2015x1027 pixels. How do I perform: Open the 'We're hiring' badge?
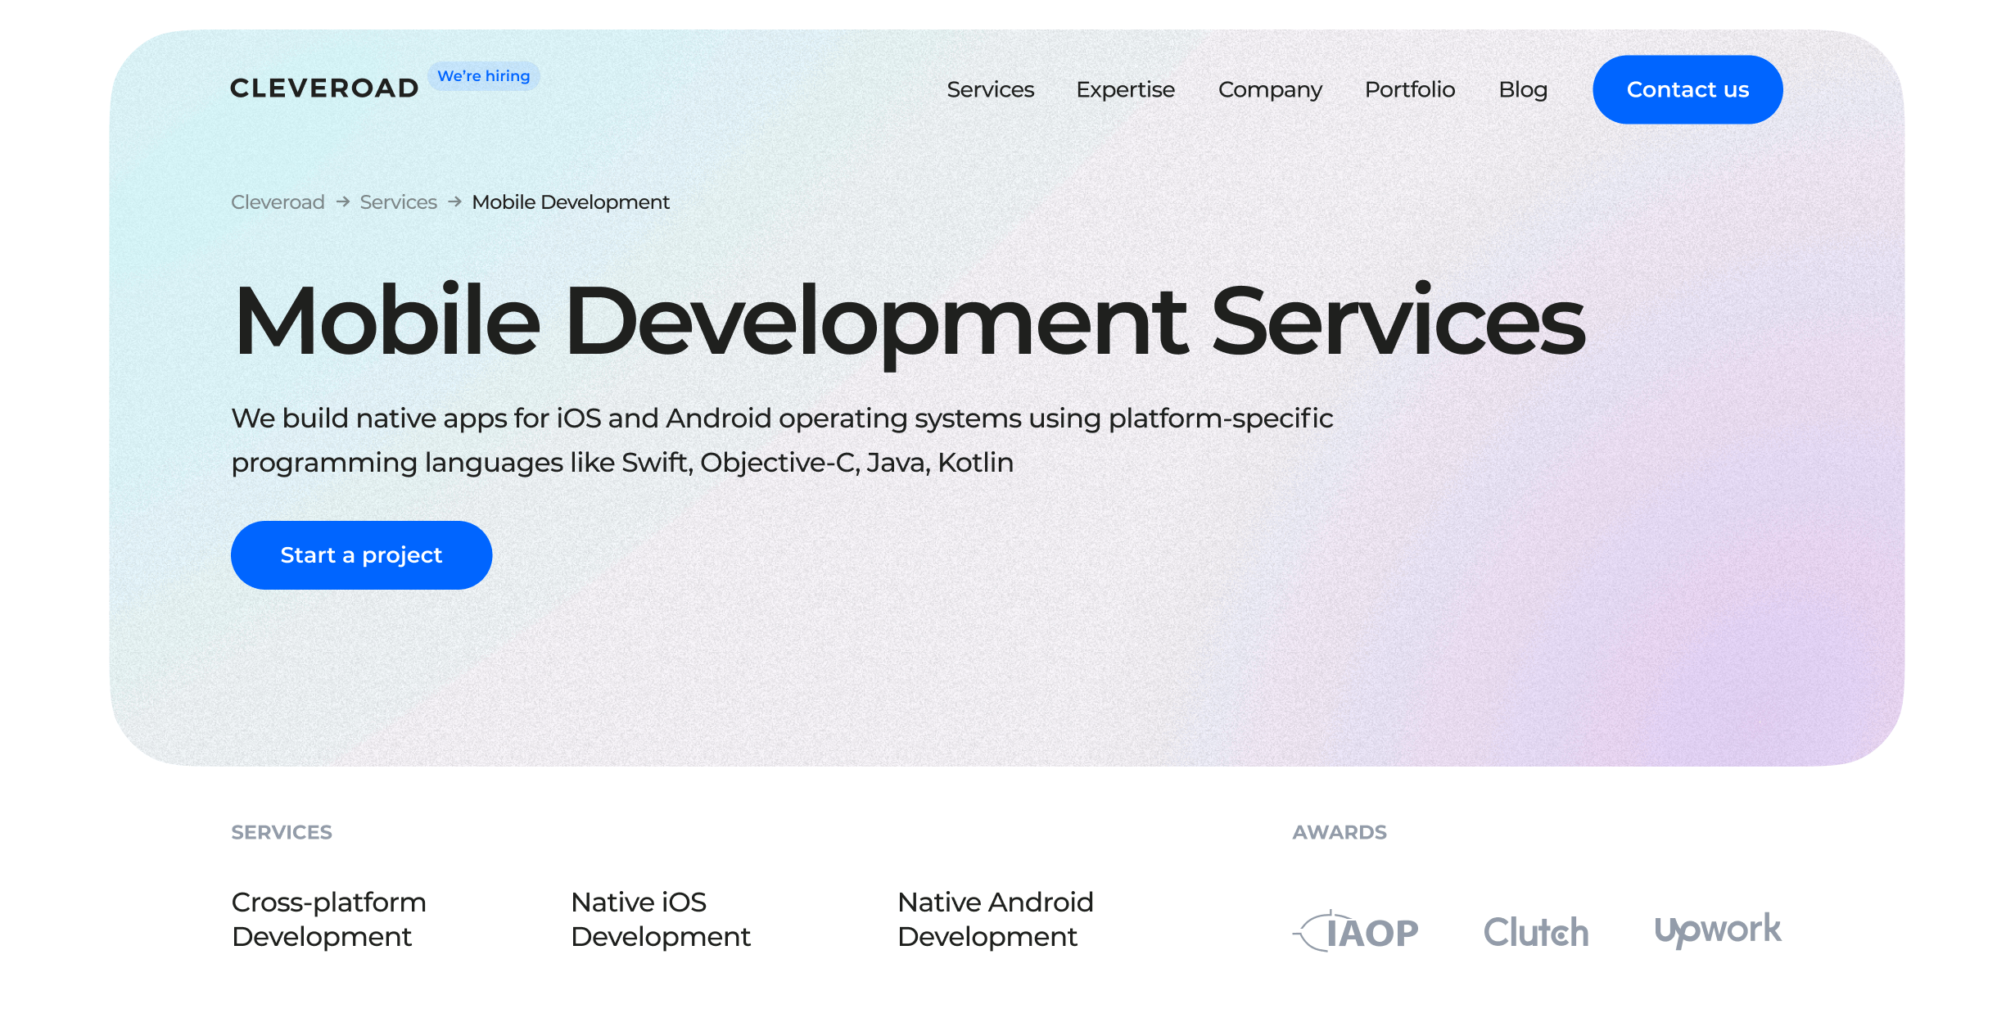pyautogui.click(x=483, y=75)
